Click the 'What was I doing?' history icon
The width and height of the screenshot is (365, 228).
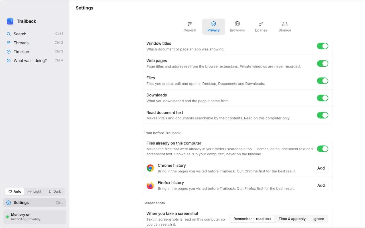click(x=9, y=60)
